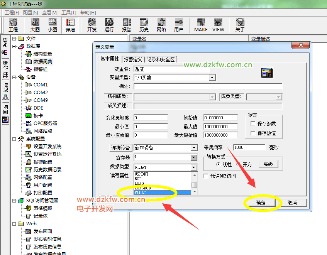Switch to the 报警定义 tab

133,59
